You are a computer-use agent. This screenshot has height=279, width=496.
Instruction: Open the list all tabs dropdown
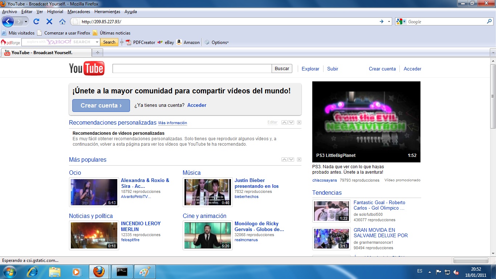(493, 53)
